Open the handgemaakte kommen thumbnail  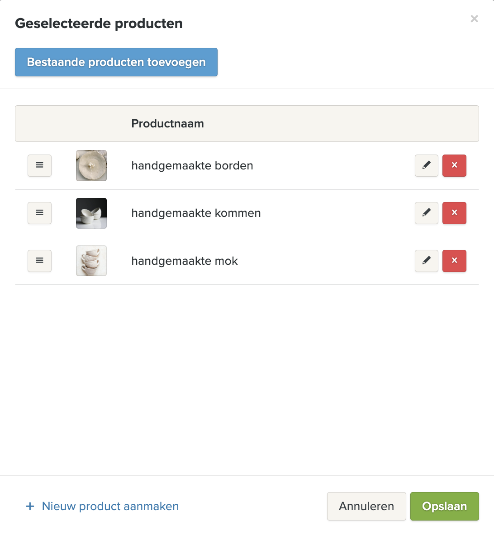coord(91,213)
